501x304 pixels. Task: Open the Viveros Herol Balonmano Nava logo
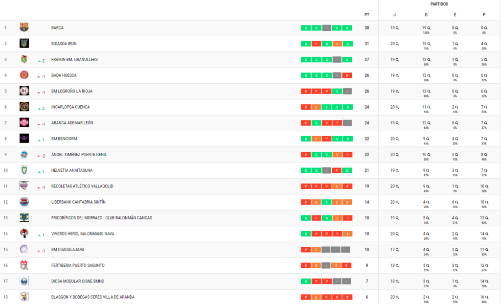point(24,234)
